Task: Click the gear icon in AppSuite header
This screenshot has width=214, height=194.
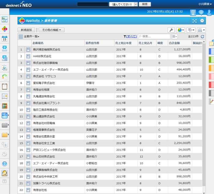Action: tap(202, 21)
